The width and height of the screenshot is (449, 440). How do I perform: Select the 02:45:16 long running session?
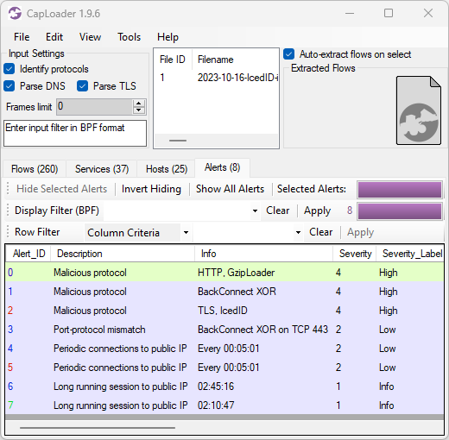(224, 387)
